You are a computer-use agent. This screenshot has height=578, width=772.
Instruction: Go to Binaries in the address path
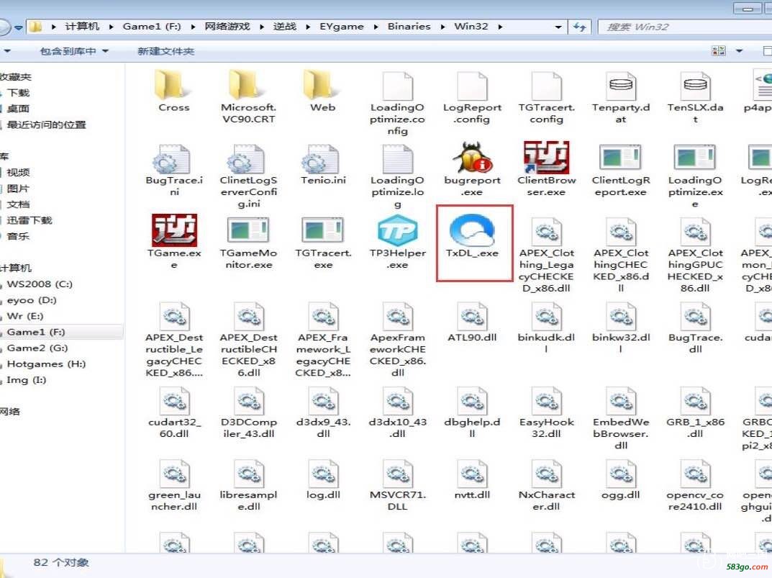pos(409,27)
